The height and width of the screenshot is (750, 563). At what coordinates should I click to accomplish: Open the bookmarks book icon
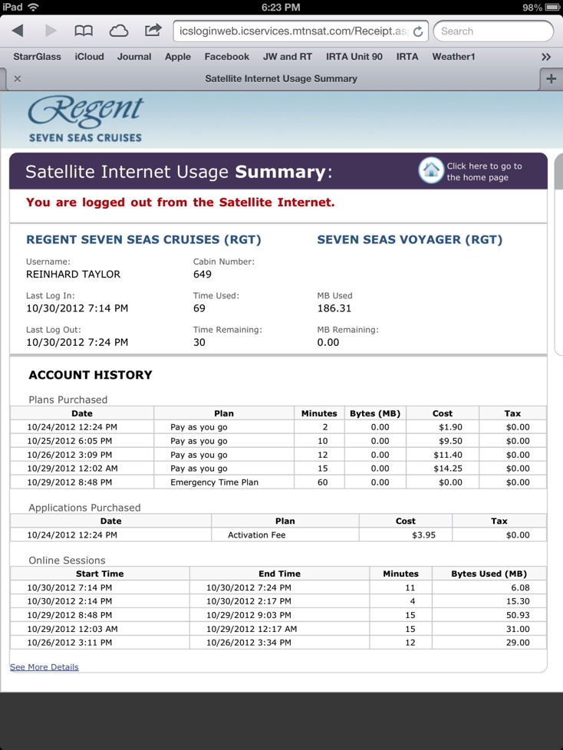click(x=84, y=31)
